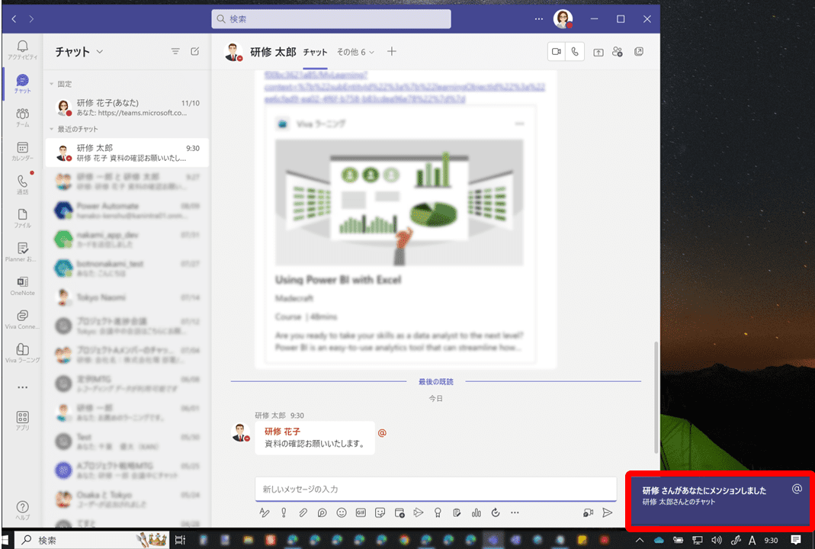The width and height of the screenshot is (815, 549).
Task: Click the GIF button in compose toolbar
Action: pos(361,512)
